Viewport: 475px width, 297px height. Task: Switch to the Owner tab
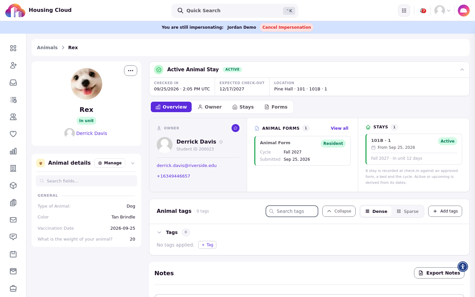[210, 107]
